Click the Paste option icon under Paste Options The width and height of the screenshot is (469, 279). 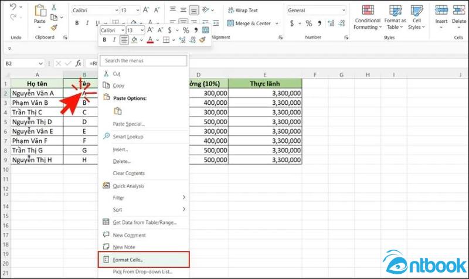118,111
